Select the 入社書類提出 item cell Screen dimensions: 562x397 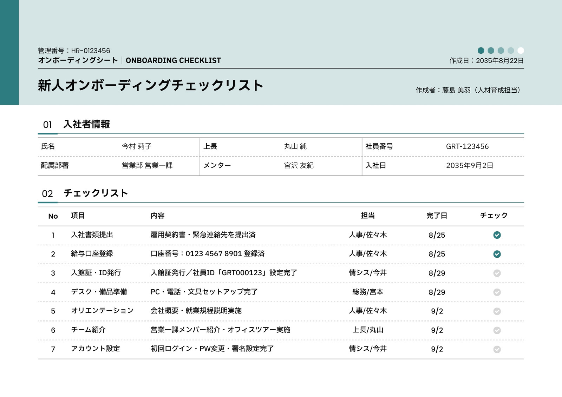92,235
